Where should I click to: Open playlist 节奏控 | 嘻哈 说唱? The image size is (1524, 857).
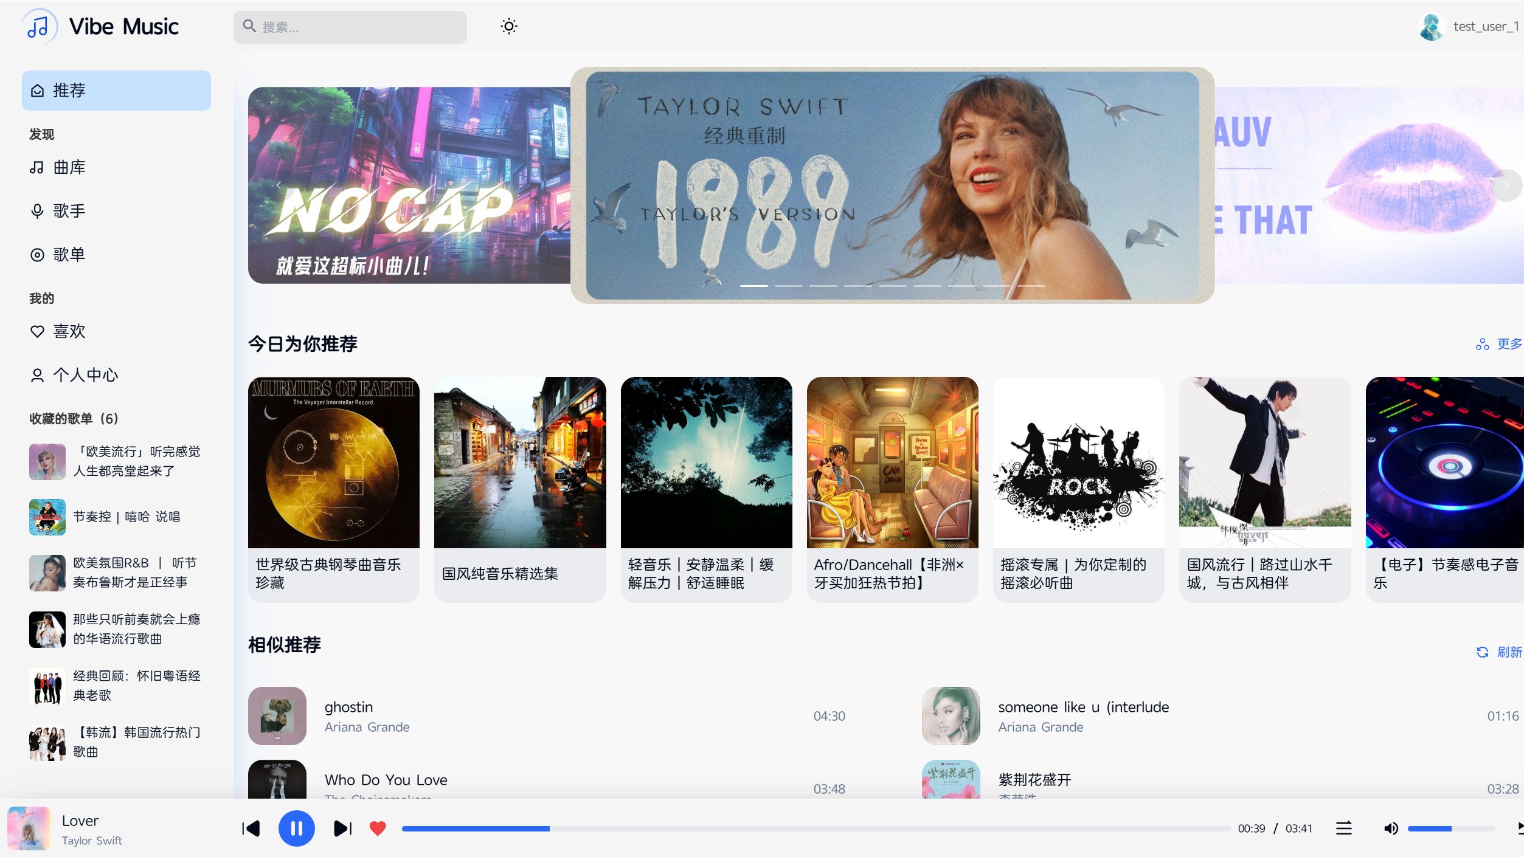pyautogui.click(x=116, y=517)
